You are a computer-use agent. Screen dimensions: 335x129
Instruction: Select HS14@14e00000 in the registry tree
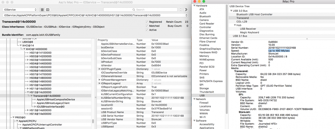[x=41, y=114]
